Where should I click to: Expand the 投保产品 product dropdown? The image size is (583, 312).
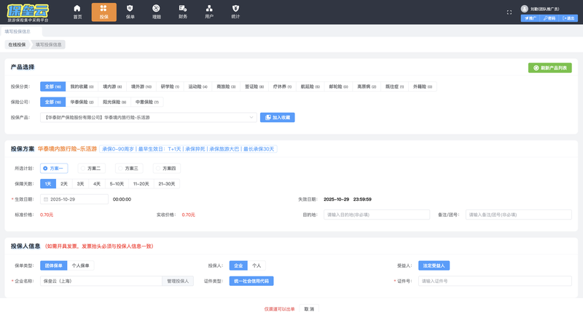point(252,117)
